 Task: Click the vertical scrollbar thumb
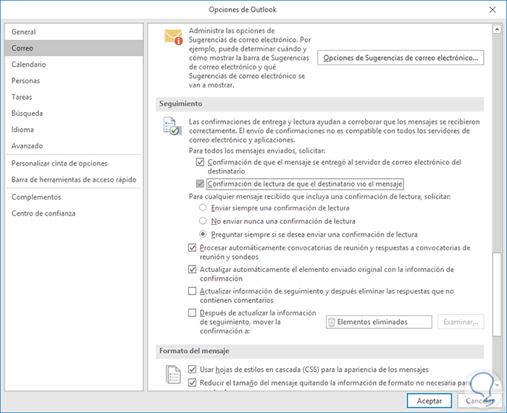[x=497, y=295]
